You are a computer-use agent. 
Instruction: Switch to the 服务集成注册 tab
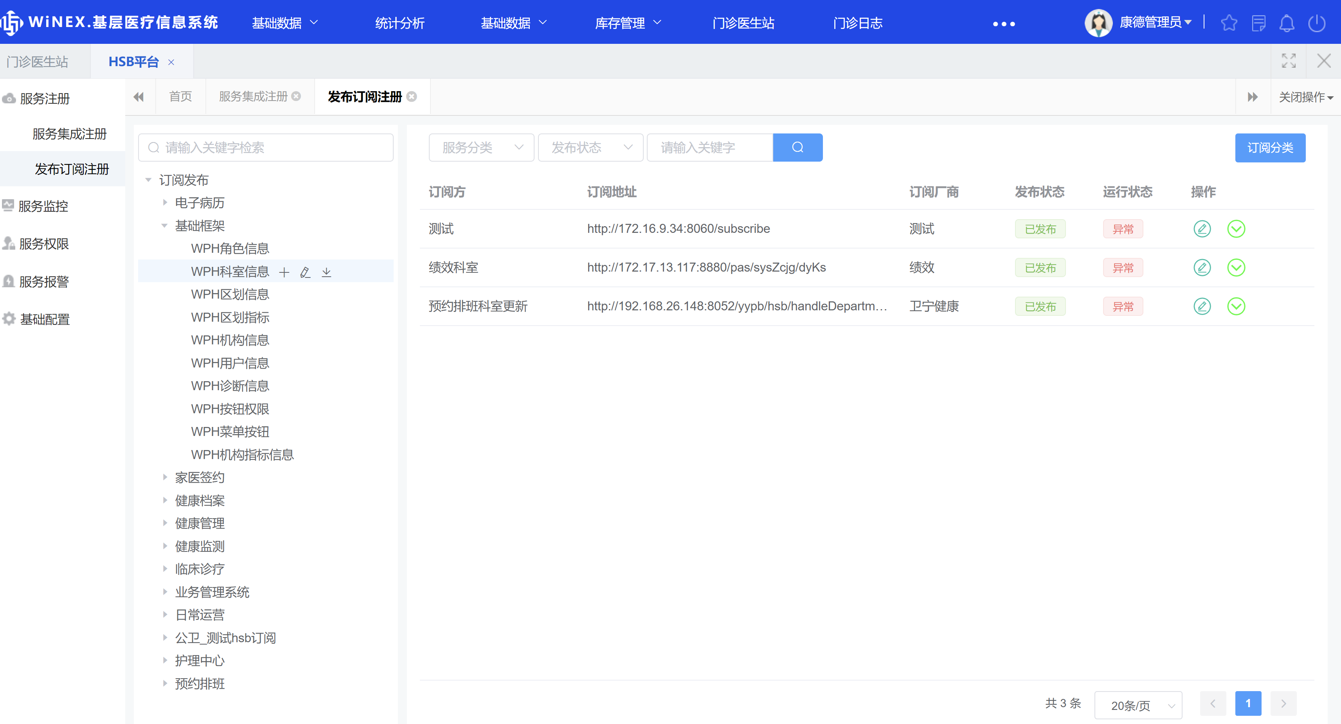[x=260, y=96]
